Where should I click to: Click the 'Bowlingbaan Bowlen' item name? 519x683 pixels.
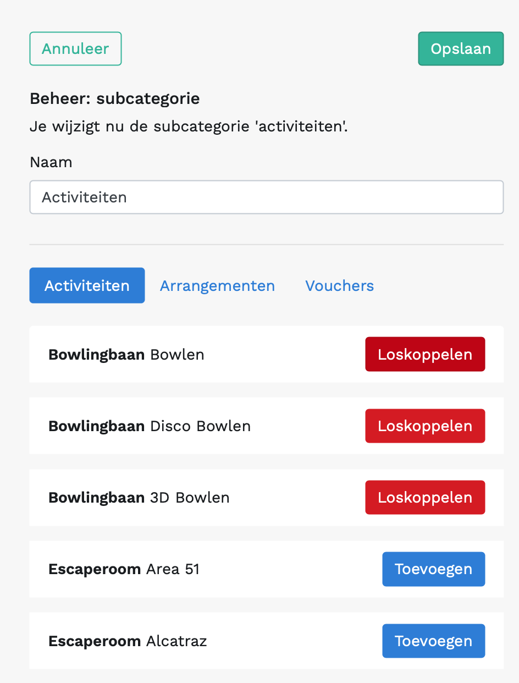[x=126, y=355]
